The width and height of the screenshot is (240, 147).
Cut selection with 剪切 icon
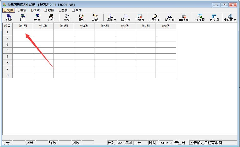67,18
